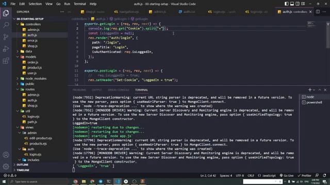Toggle secondary side bar layout icon

tap(298, 4)
